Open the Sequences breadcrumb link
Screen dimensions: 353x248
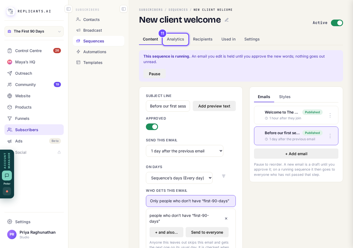(178, 10)
